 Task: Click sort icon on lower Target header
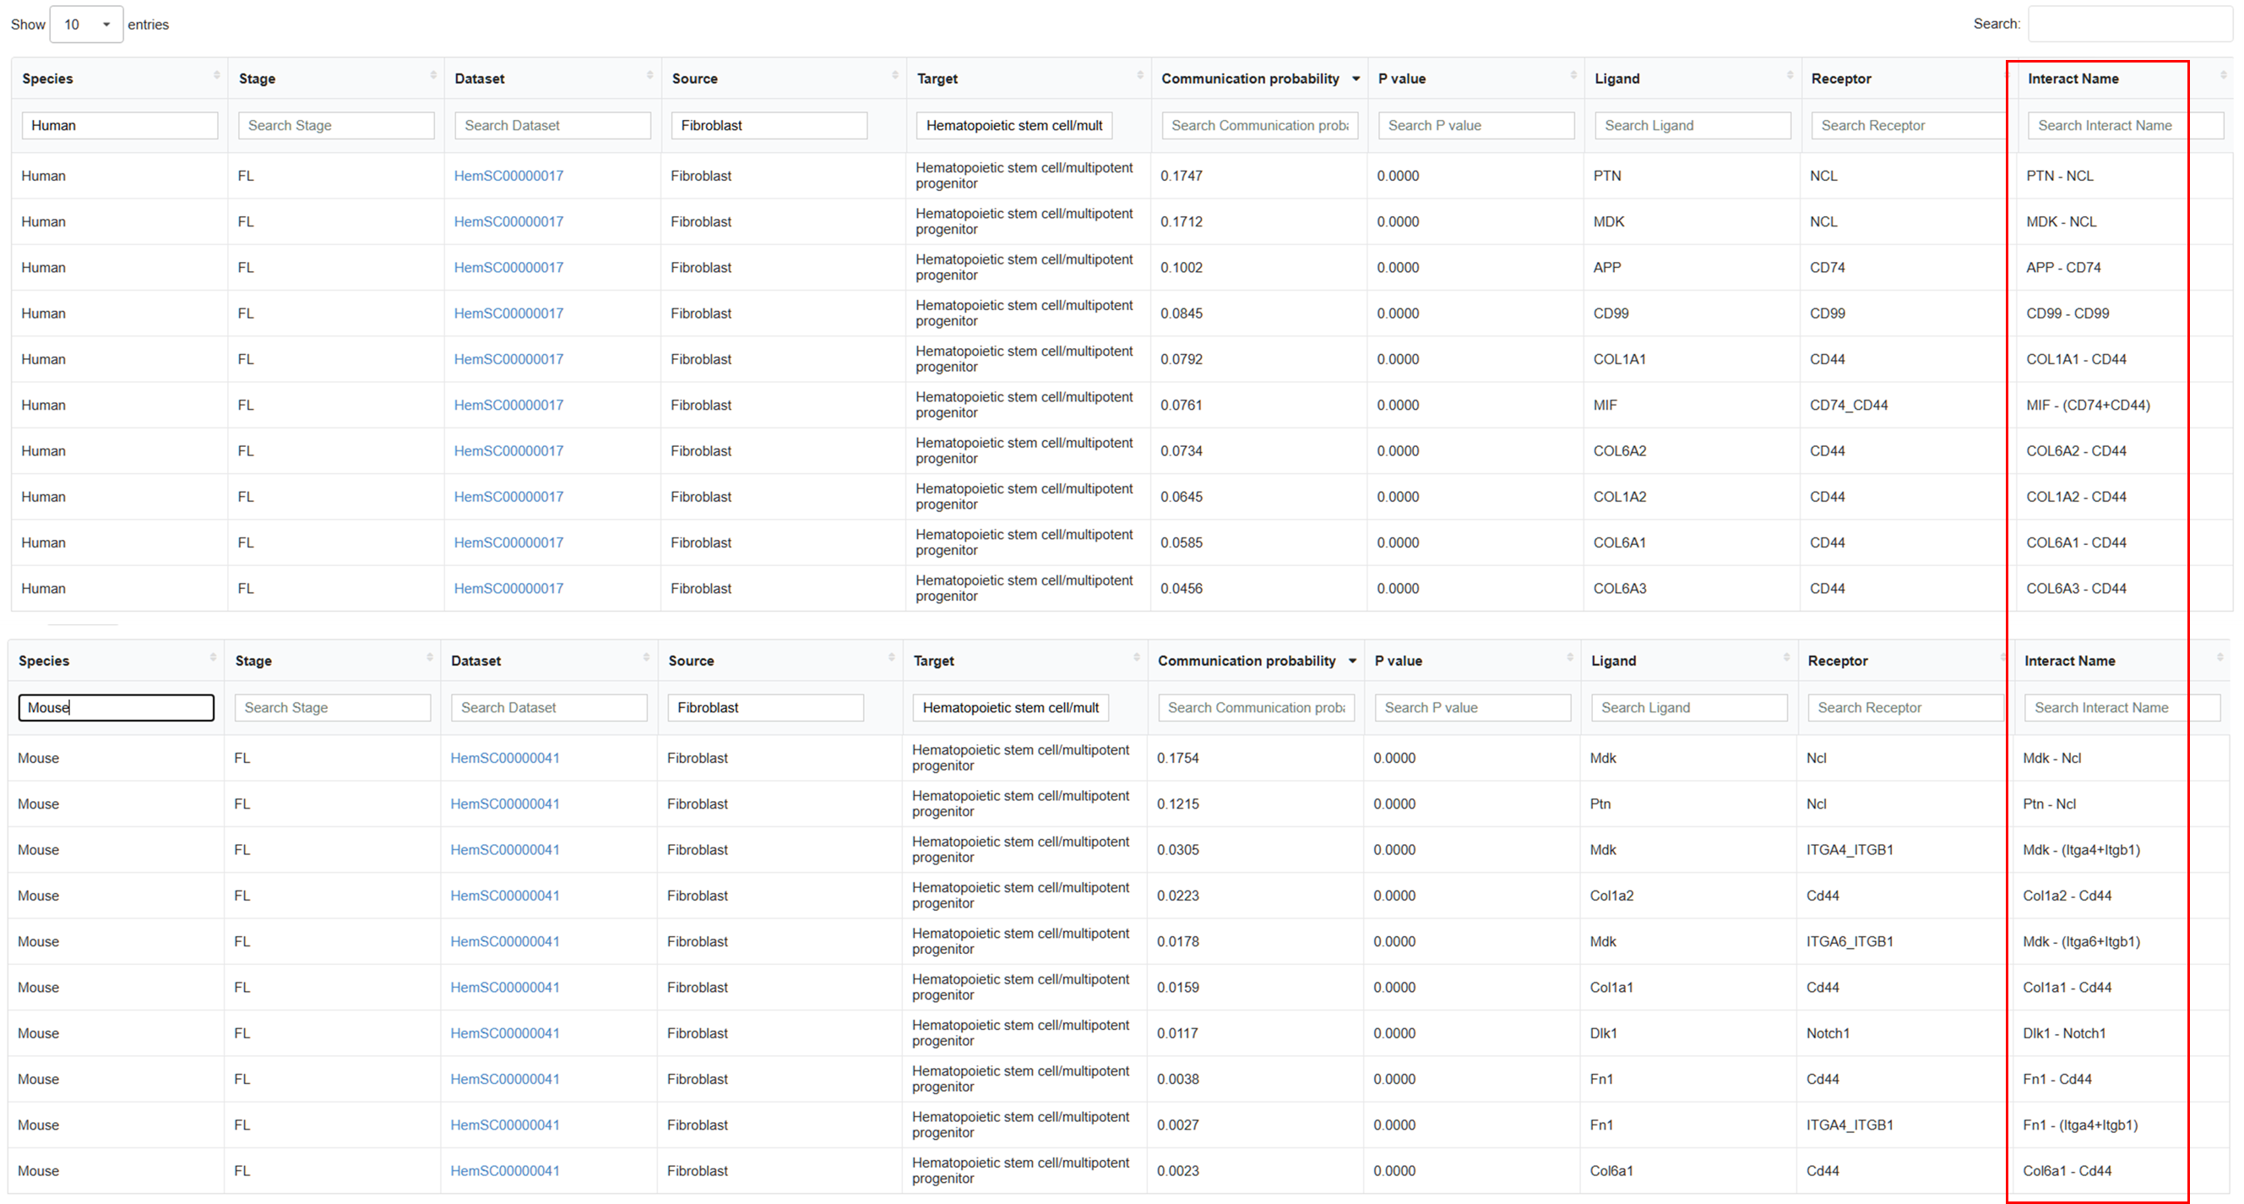tap(1136, 657)
